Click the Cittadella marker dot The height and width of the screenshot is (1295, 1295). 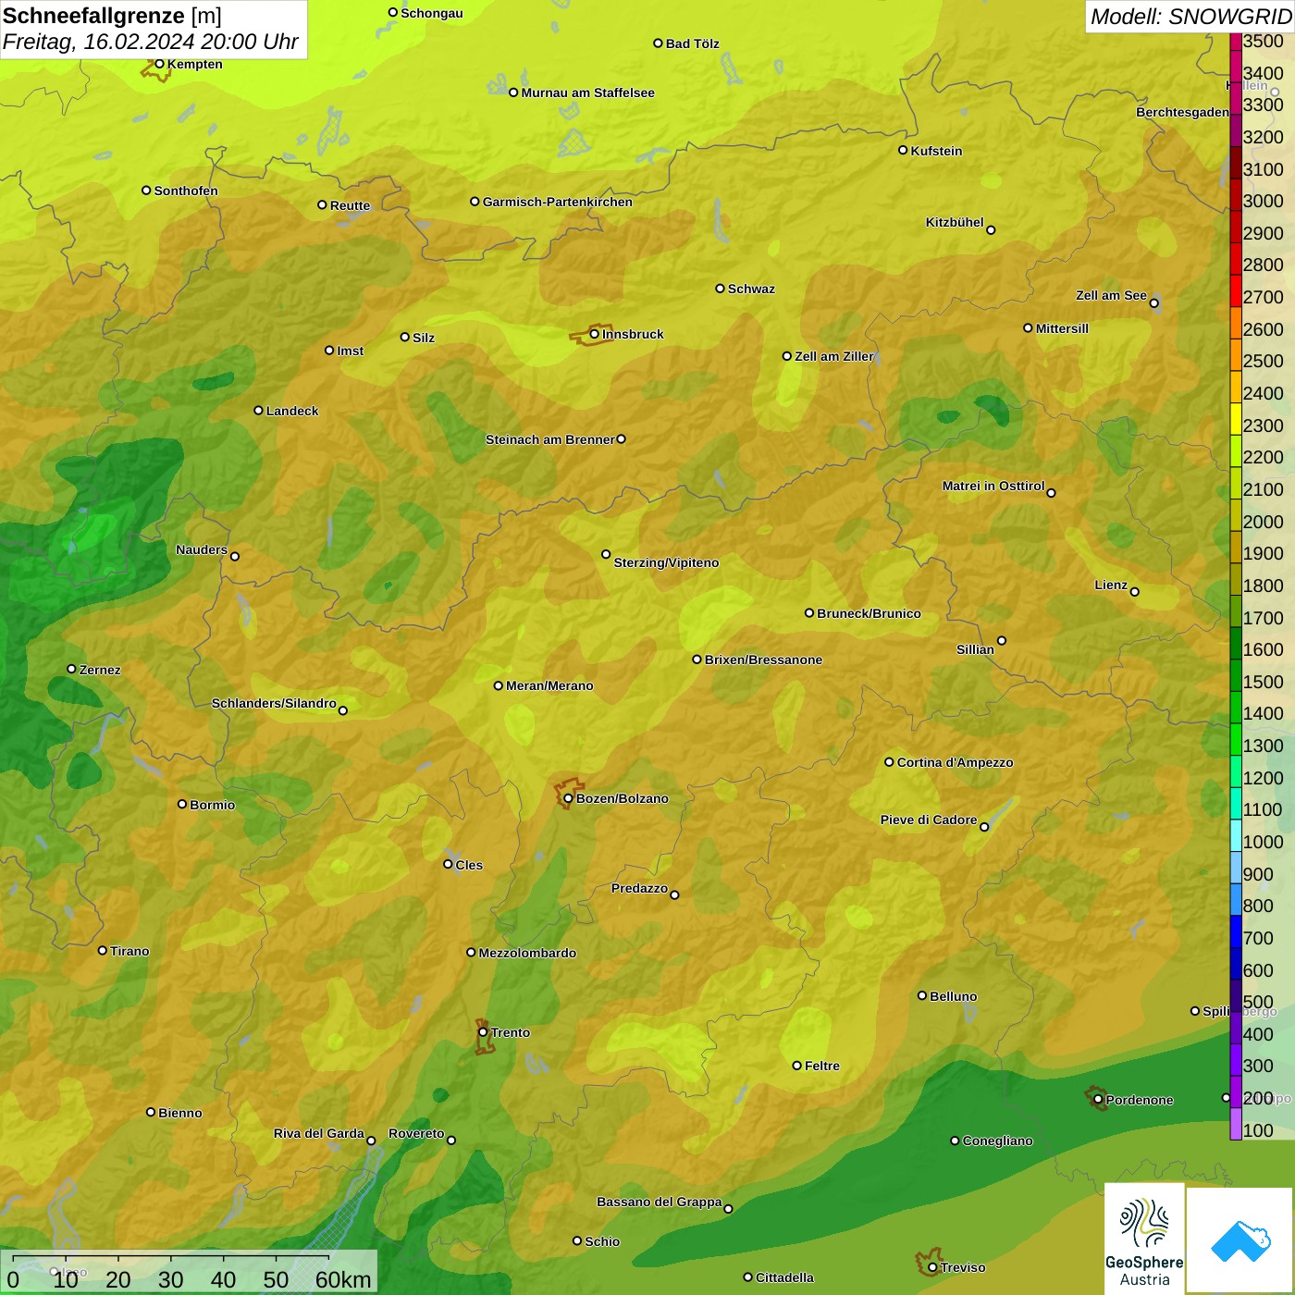coord(747,1277)
